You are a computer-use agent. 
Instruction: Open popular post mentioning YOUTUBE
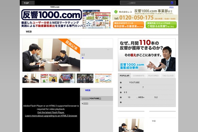pyautogui.click(x=134, y=82)
